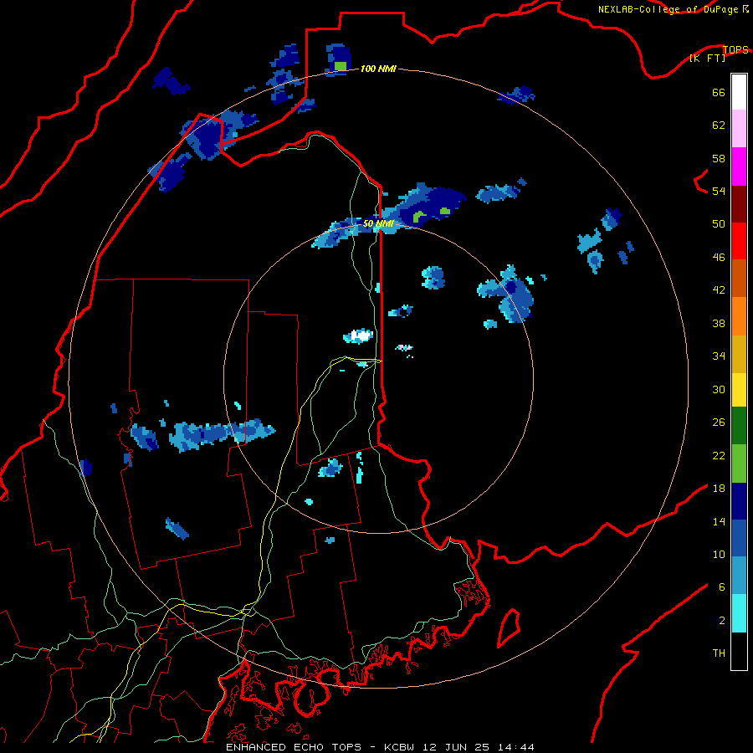753x753 pixels.
Task: Click the legend value "22"
Action: pyautogui.click(x=719, y=455)
